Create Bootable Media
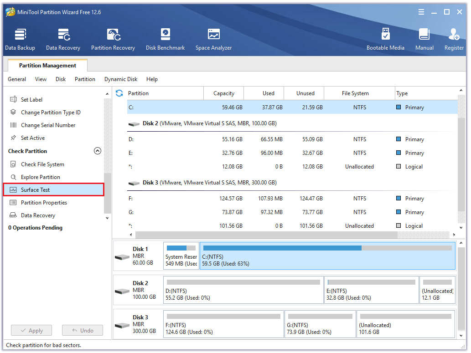471x353 pixels. (385, 39)
